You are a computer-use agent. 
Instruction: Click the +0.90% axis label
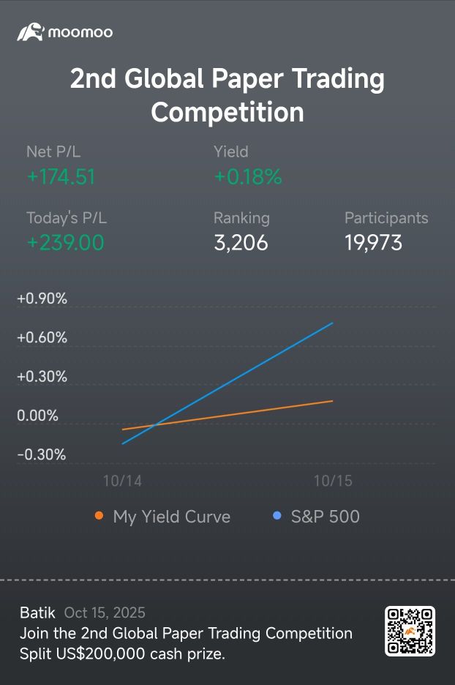click(x=42, y=299)
